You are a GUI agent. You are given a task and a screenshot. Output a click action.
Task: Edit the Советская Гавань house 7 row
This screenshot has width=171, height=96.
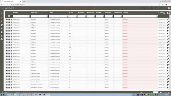(168, 73)
